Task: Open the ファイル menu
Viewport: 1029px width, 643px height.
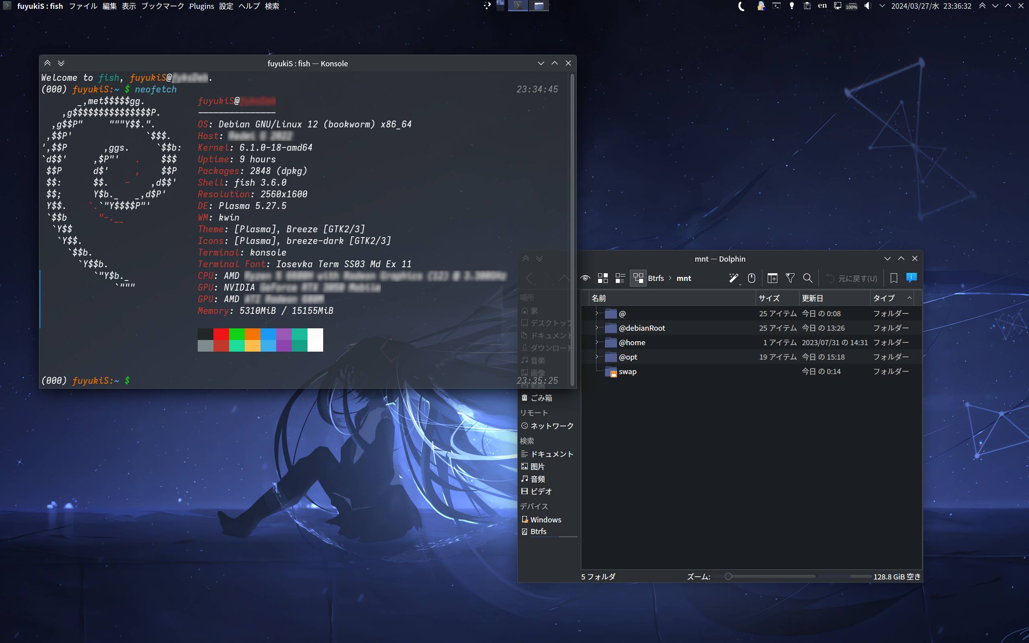Action: [x=83, y=6]
